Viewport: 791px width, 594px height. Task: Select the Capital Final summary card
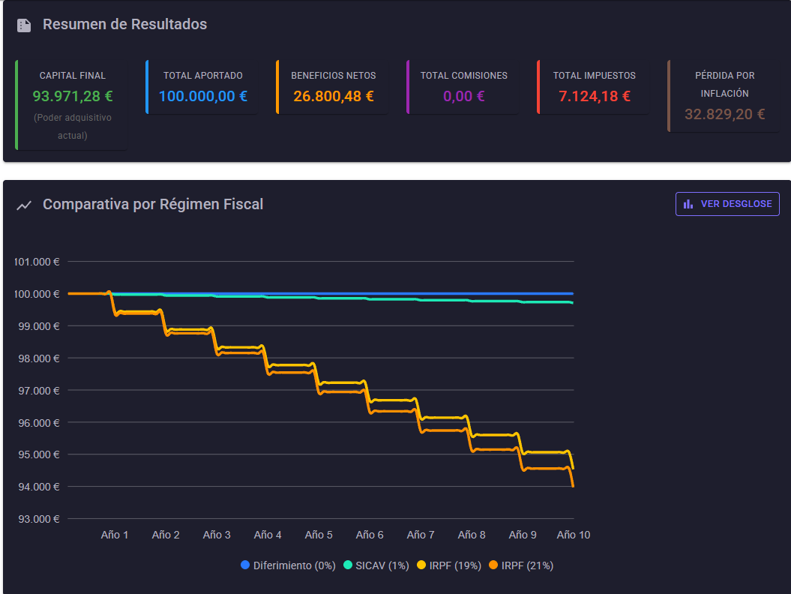pyautogui.click(x=72, y=96)
